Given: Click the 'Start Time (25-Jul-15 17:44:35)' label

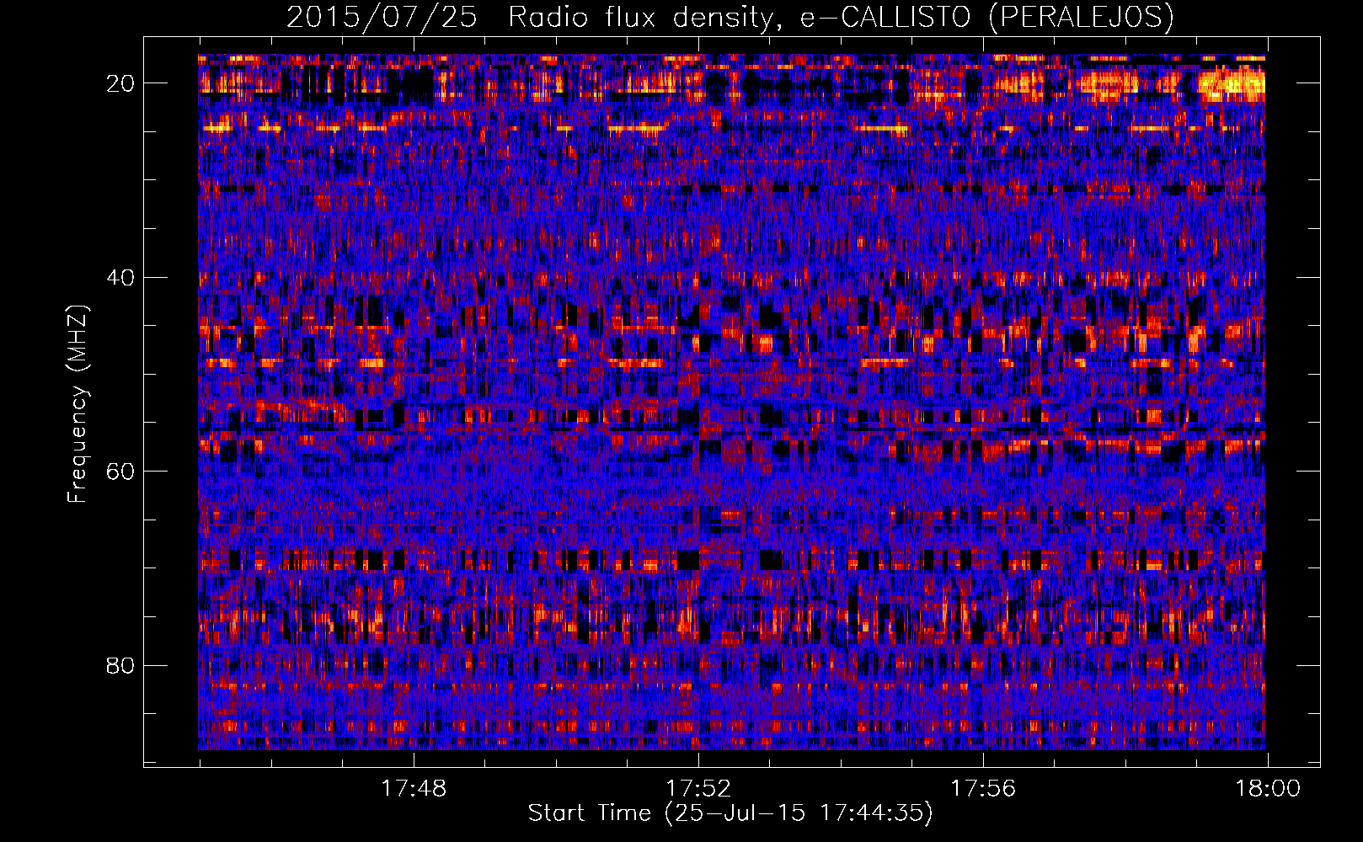Looking at the screenshot, I should pos(730,813).
